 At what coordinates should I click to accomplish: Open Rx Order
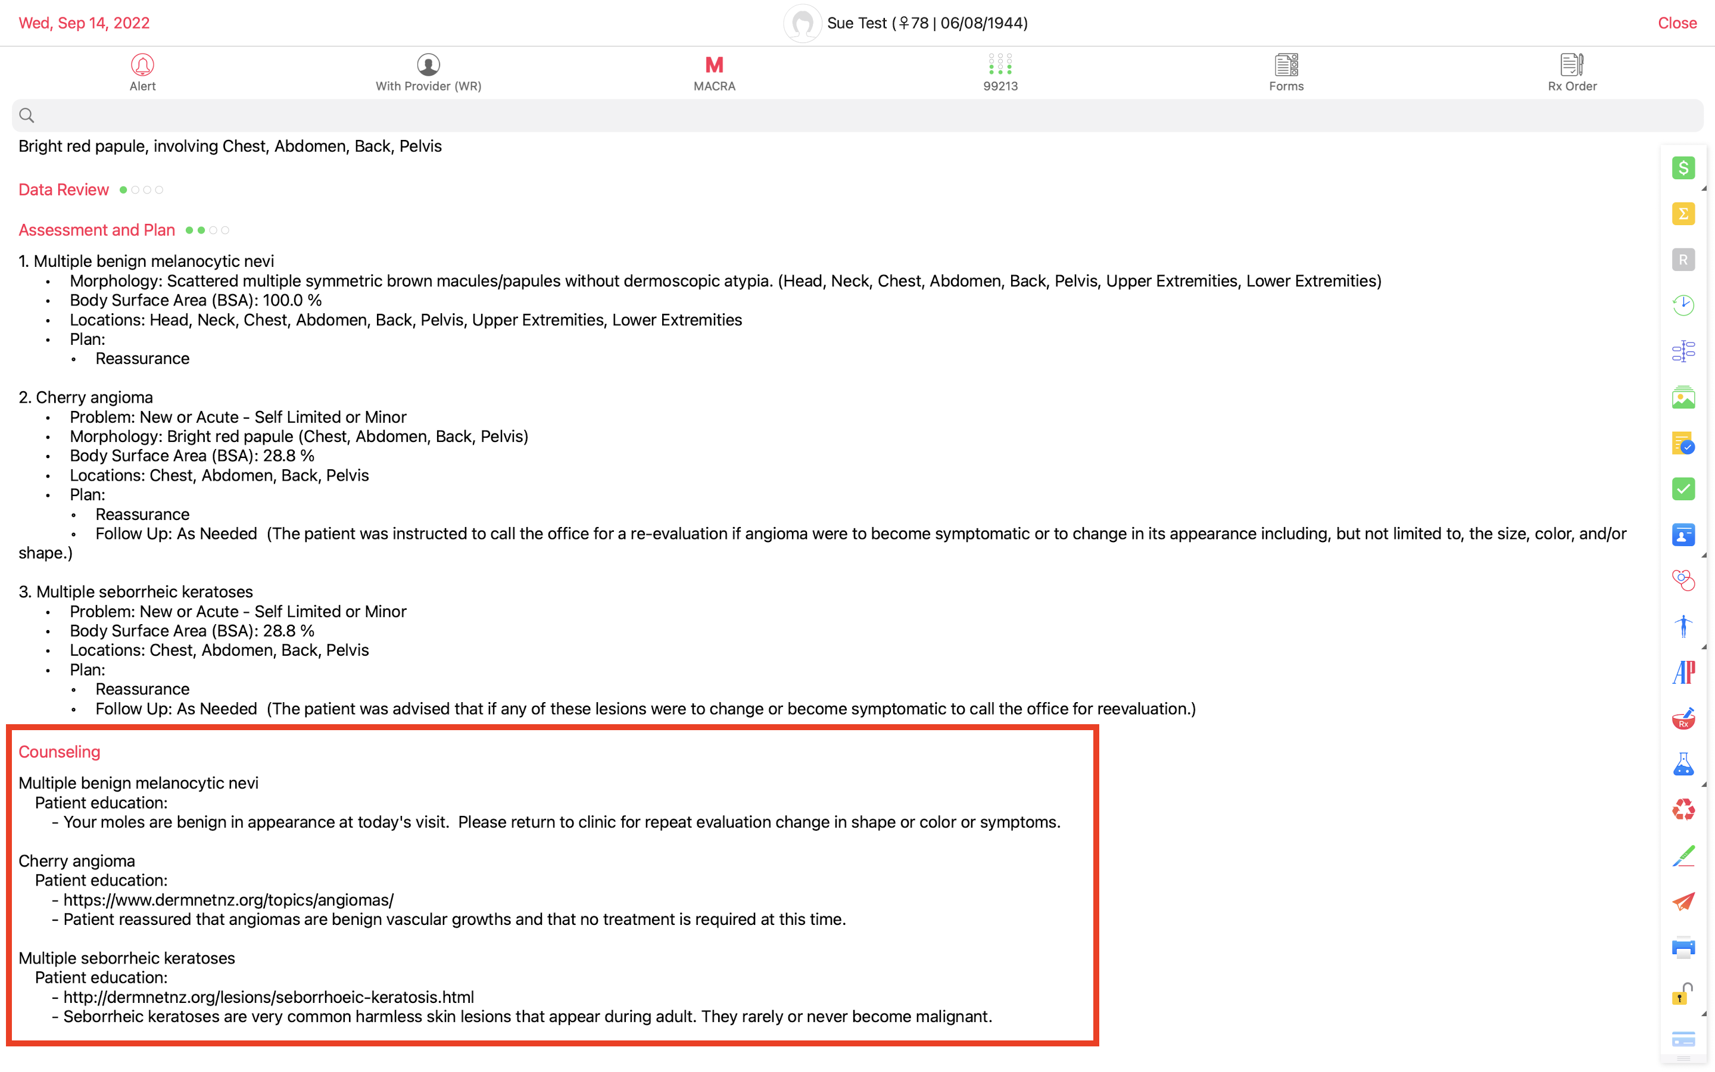click(1572, 71)
